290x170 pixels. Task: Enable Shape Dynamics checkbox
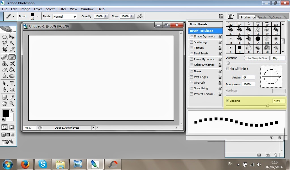192,37
